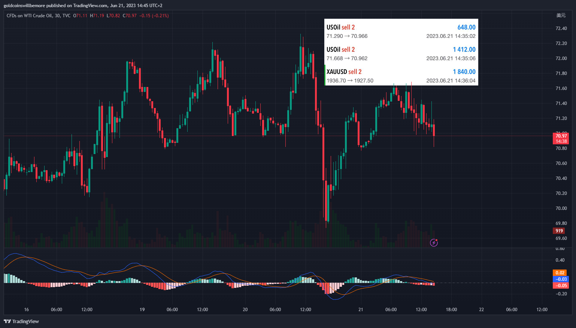
Task: Click the date label 16 on time axis
Action: [x=26, y=310]
